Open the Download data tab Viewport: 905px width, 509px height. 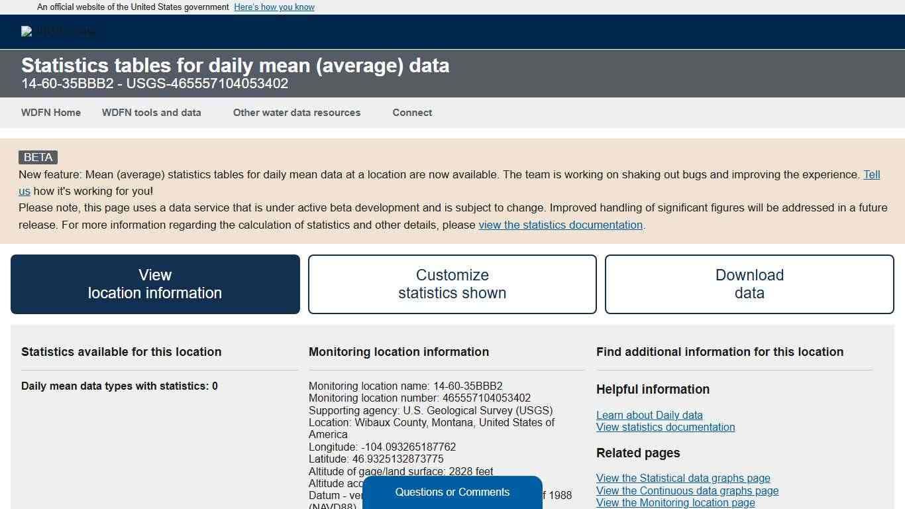click(x=749, y=284)
